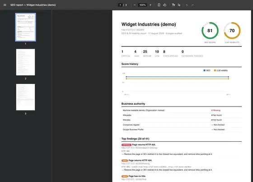Select the draw annotation tool

coord(179,5)
